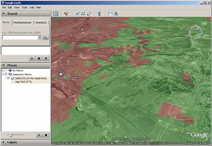Click the Email envelope icon

110,14
